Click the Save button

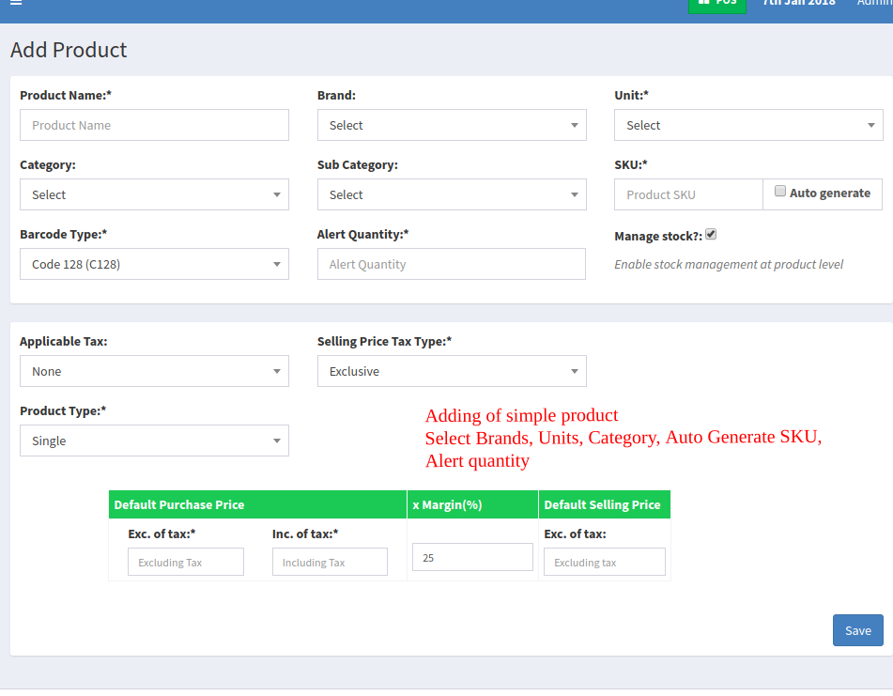(857, 630)
